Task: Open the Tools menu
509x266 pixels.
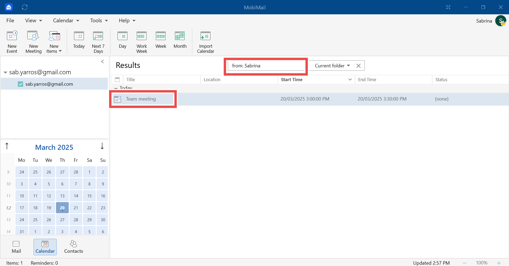Action: [99, 21]
